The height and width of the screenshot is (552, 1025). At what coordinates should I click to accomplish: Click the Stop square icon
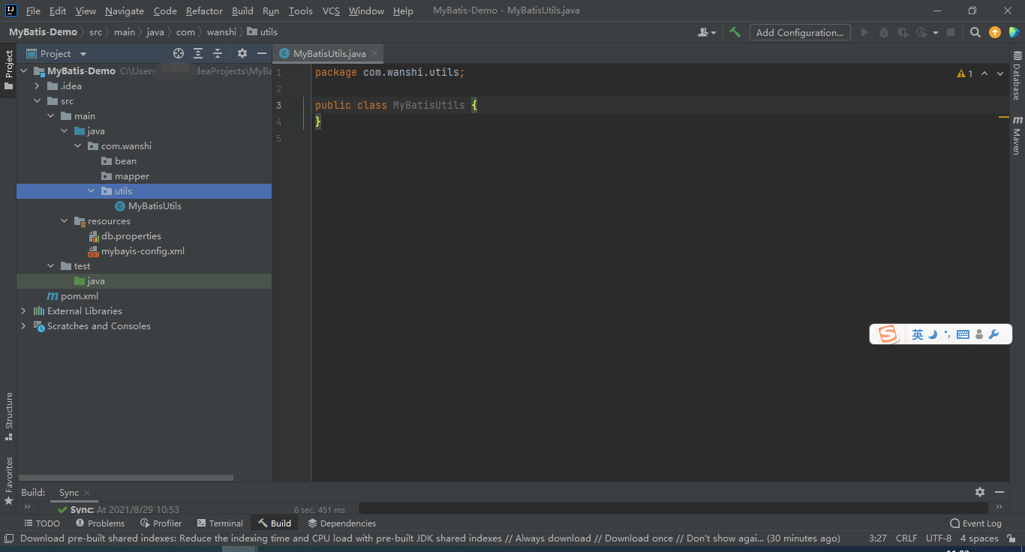(951, 32)
